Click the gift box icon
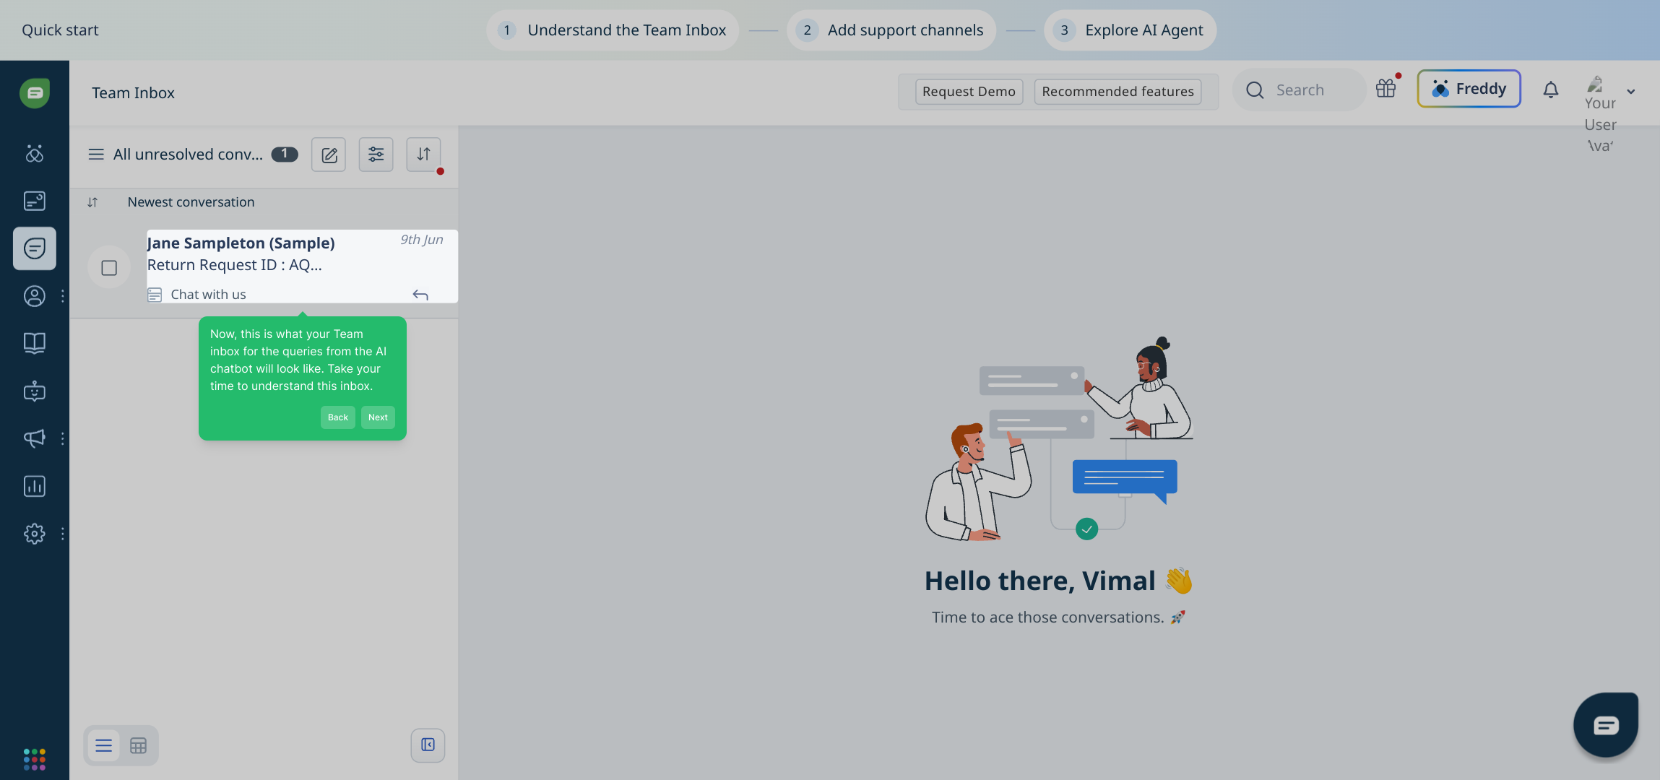 (x=1386, y=89)
